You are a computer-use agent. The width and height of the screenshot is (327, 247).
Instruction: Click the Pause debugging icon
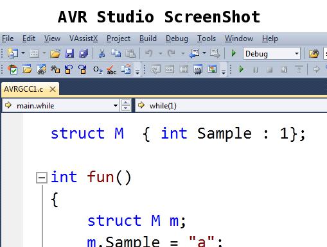click(255, 69)
